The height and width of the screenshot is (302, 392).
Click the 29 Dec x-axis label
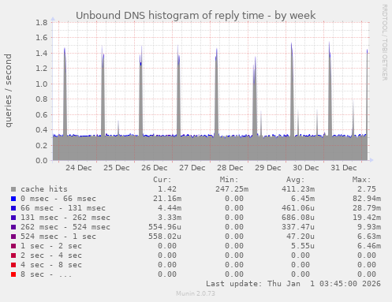tap(268, 168)
